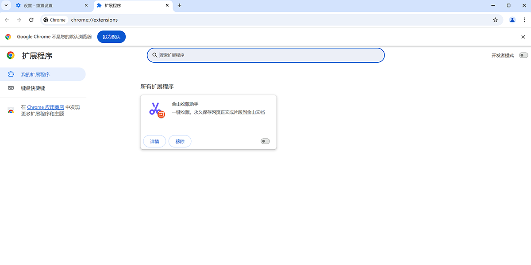Open the Chrome extensions menu logo icon
The width and height of the screenshot is (531, 265).
coord(10,56)
